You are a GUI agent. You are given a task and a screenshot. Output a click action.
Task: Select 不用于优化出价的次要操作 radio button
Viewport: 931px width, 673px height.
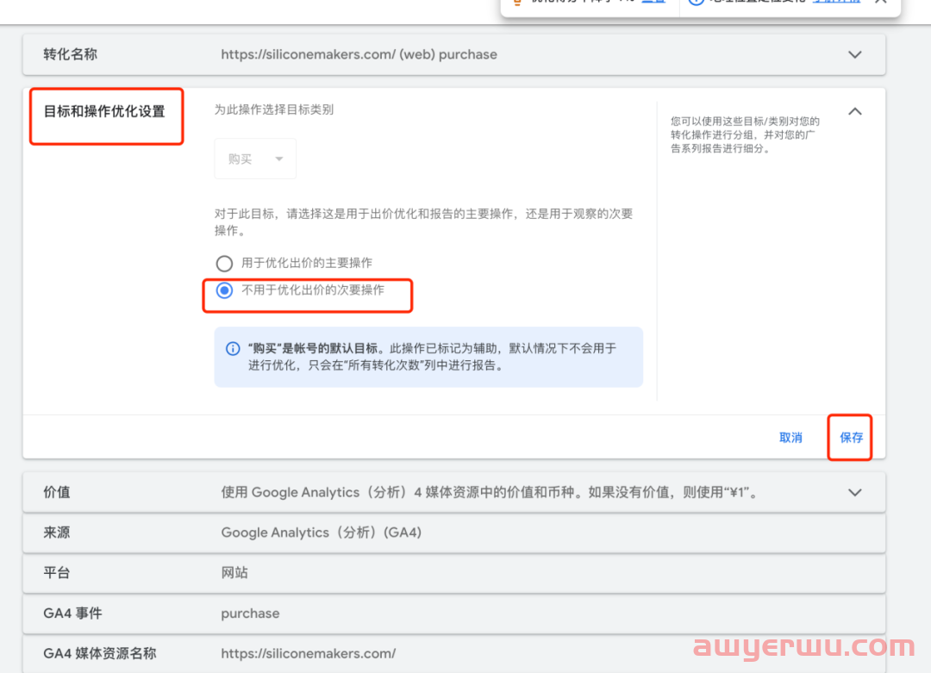point(225,290)
